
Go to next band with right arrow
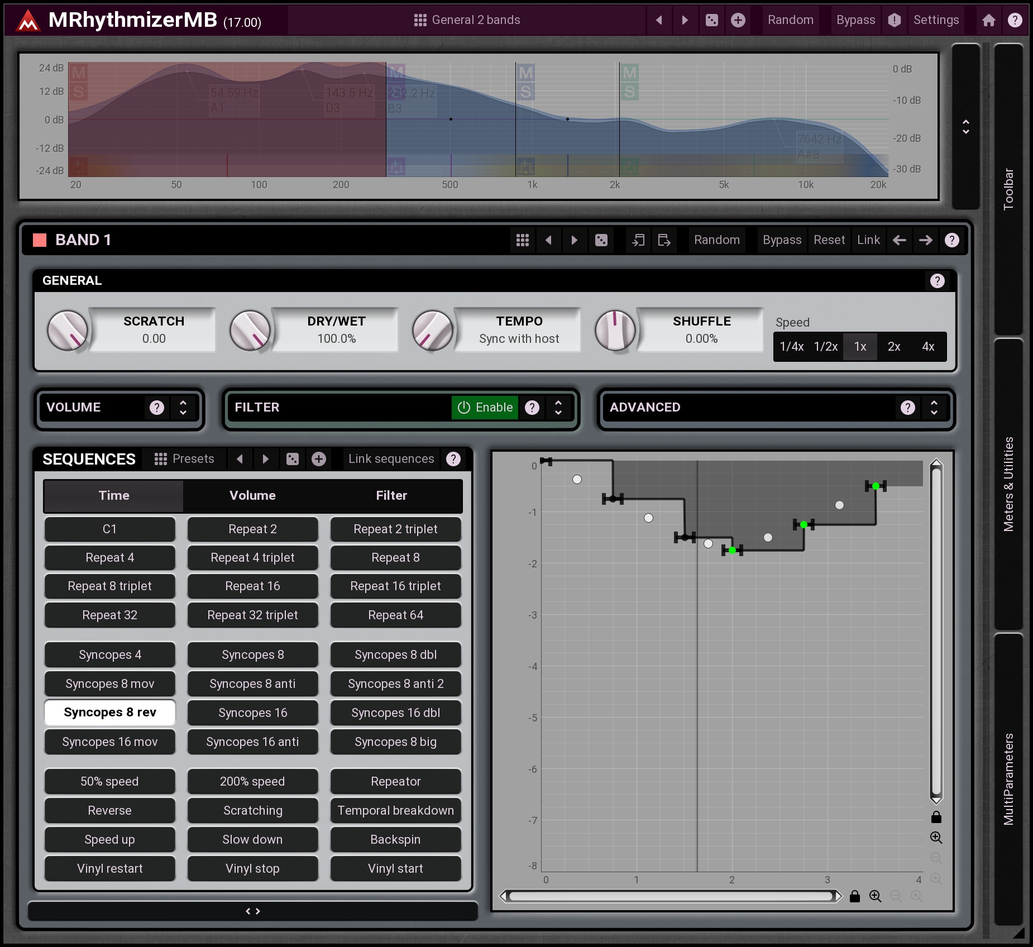point(925,240)
